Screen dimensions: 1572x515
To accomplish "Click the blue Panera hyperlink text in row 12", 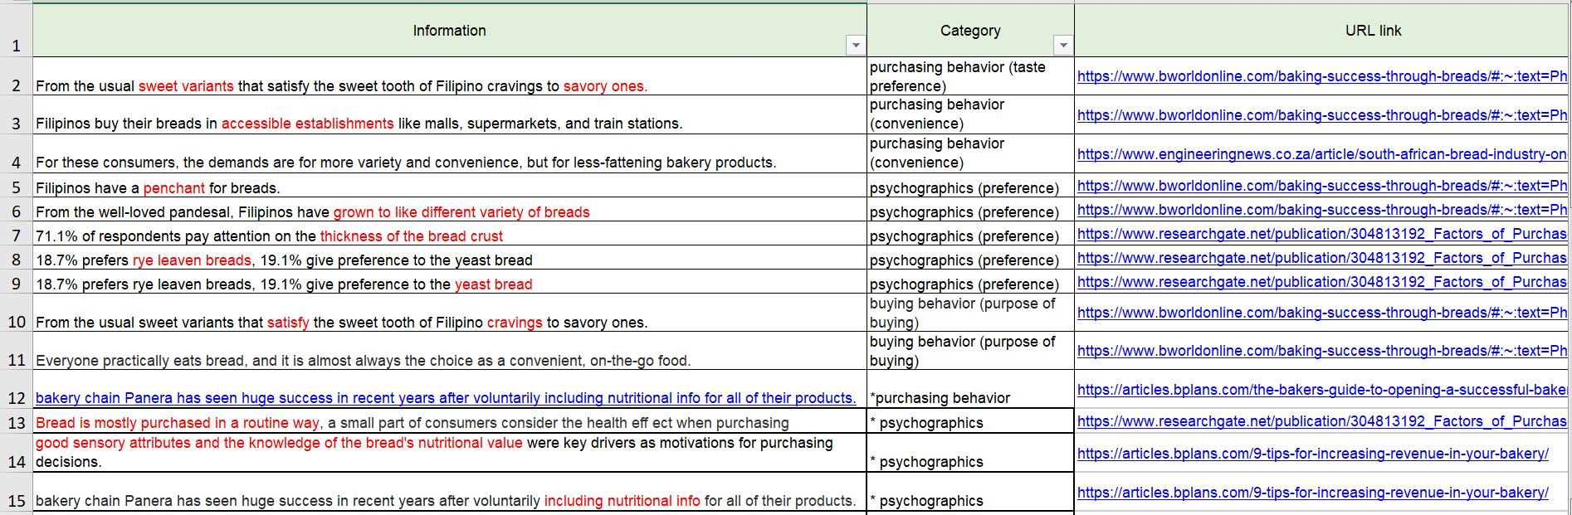I will 445,398.
